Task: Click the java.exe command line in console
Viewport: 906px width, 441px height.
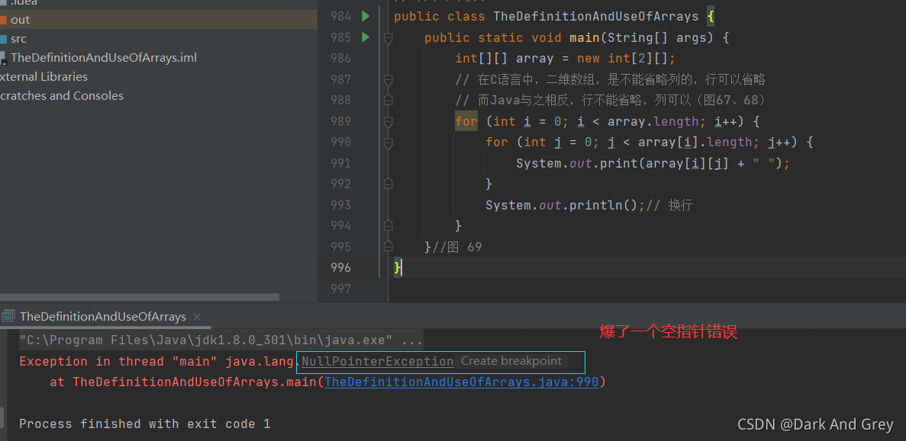Action: 221,340
